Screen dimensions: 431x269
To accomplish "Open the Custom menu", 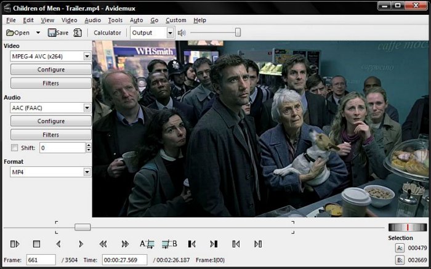I will pos(175,20).
